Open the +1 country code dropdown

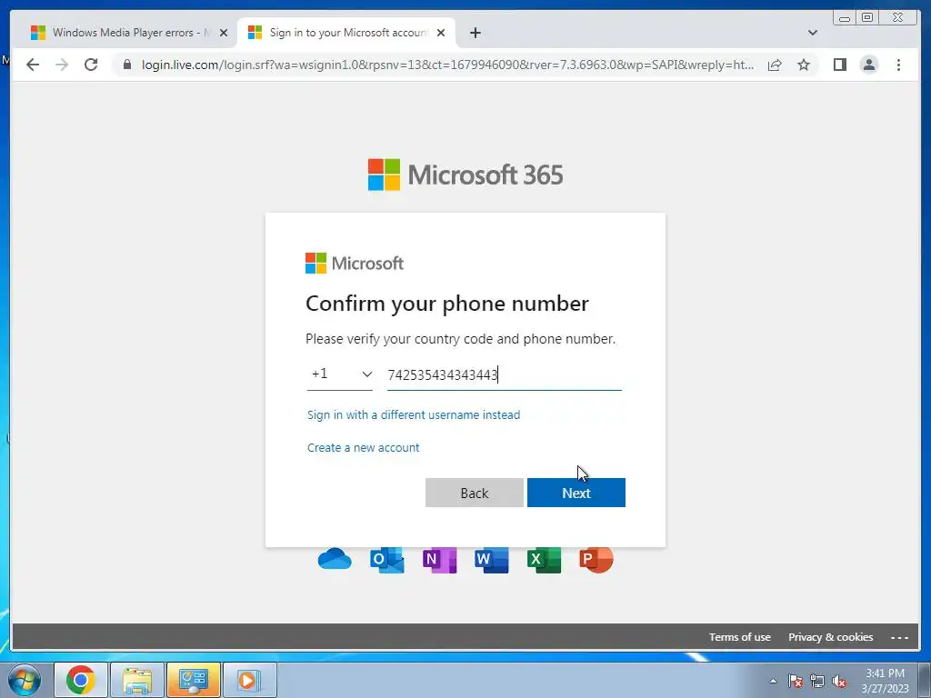pos(340,374)
